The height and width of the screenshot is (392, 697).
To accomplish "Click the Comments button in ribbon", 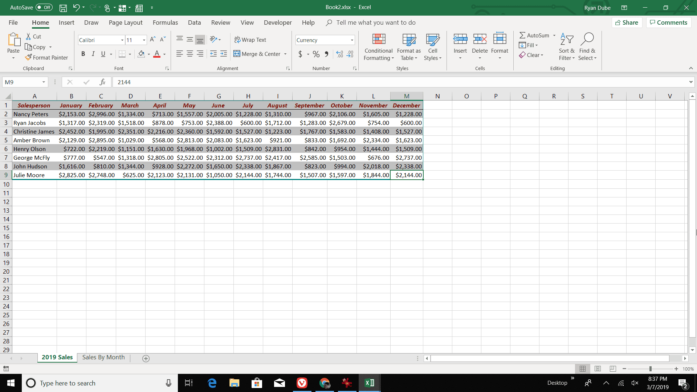I will coord(669,22).
